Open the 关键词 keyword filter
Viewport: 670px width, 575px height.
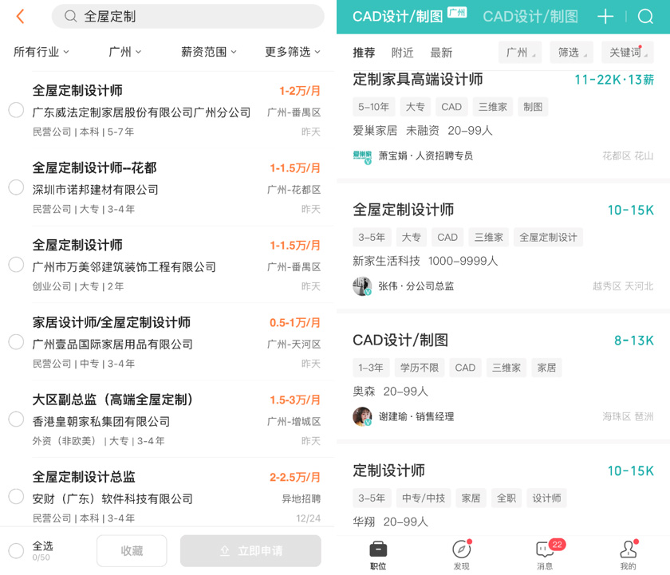[x=627, y=53]
